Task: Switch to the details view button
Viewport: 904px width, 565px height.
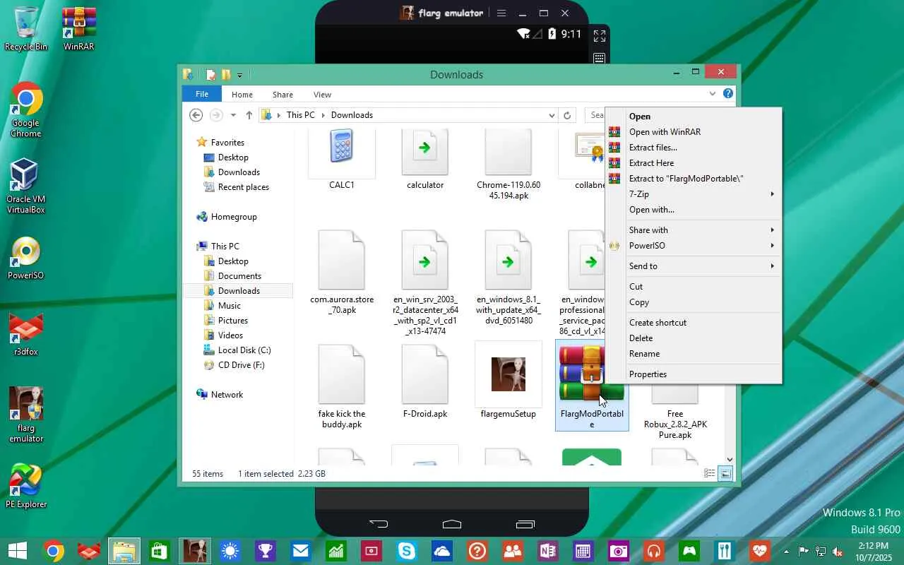Action: [x=710, y=474]
